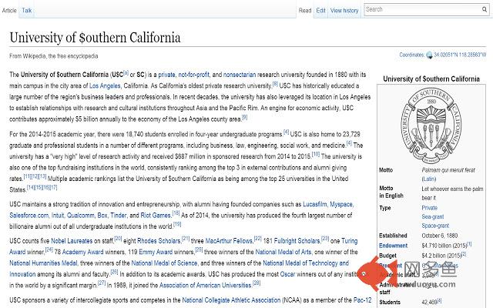
Task: Click the 'October 6, 1880' established value
Action: [440, 236]
